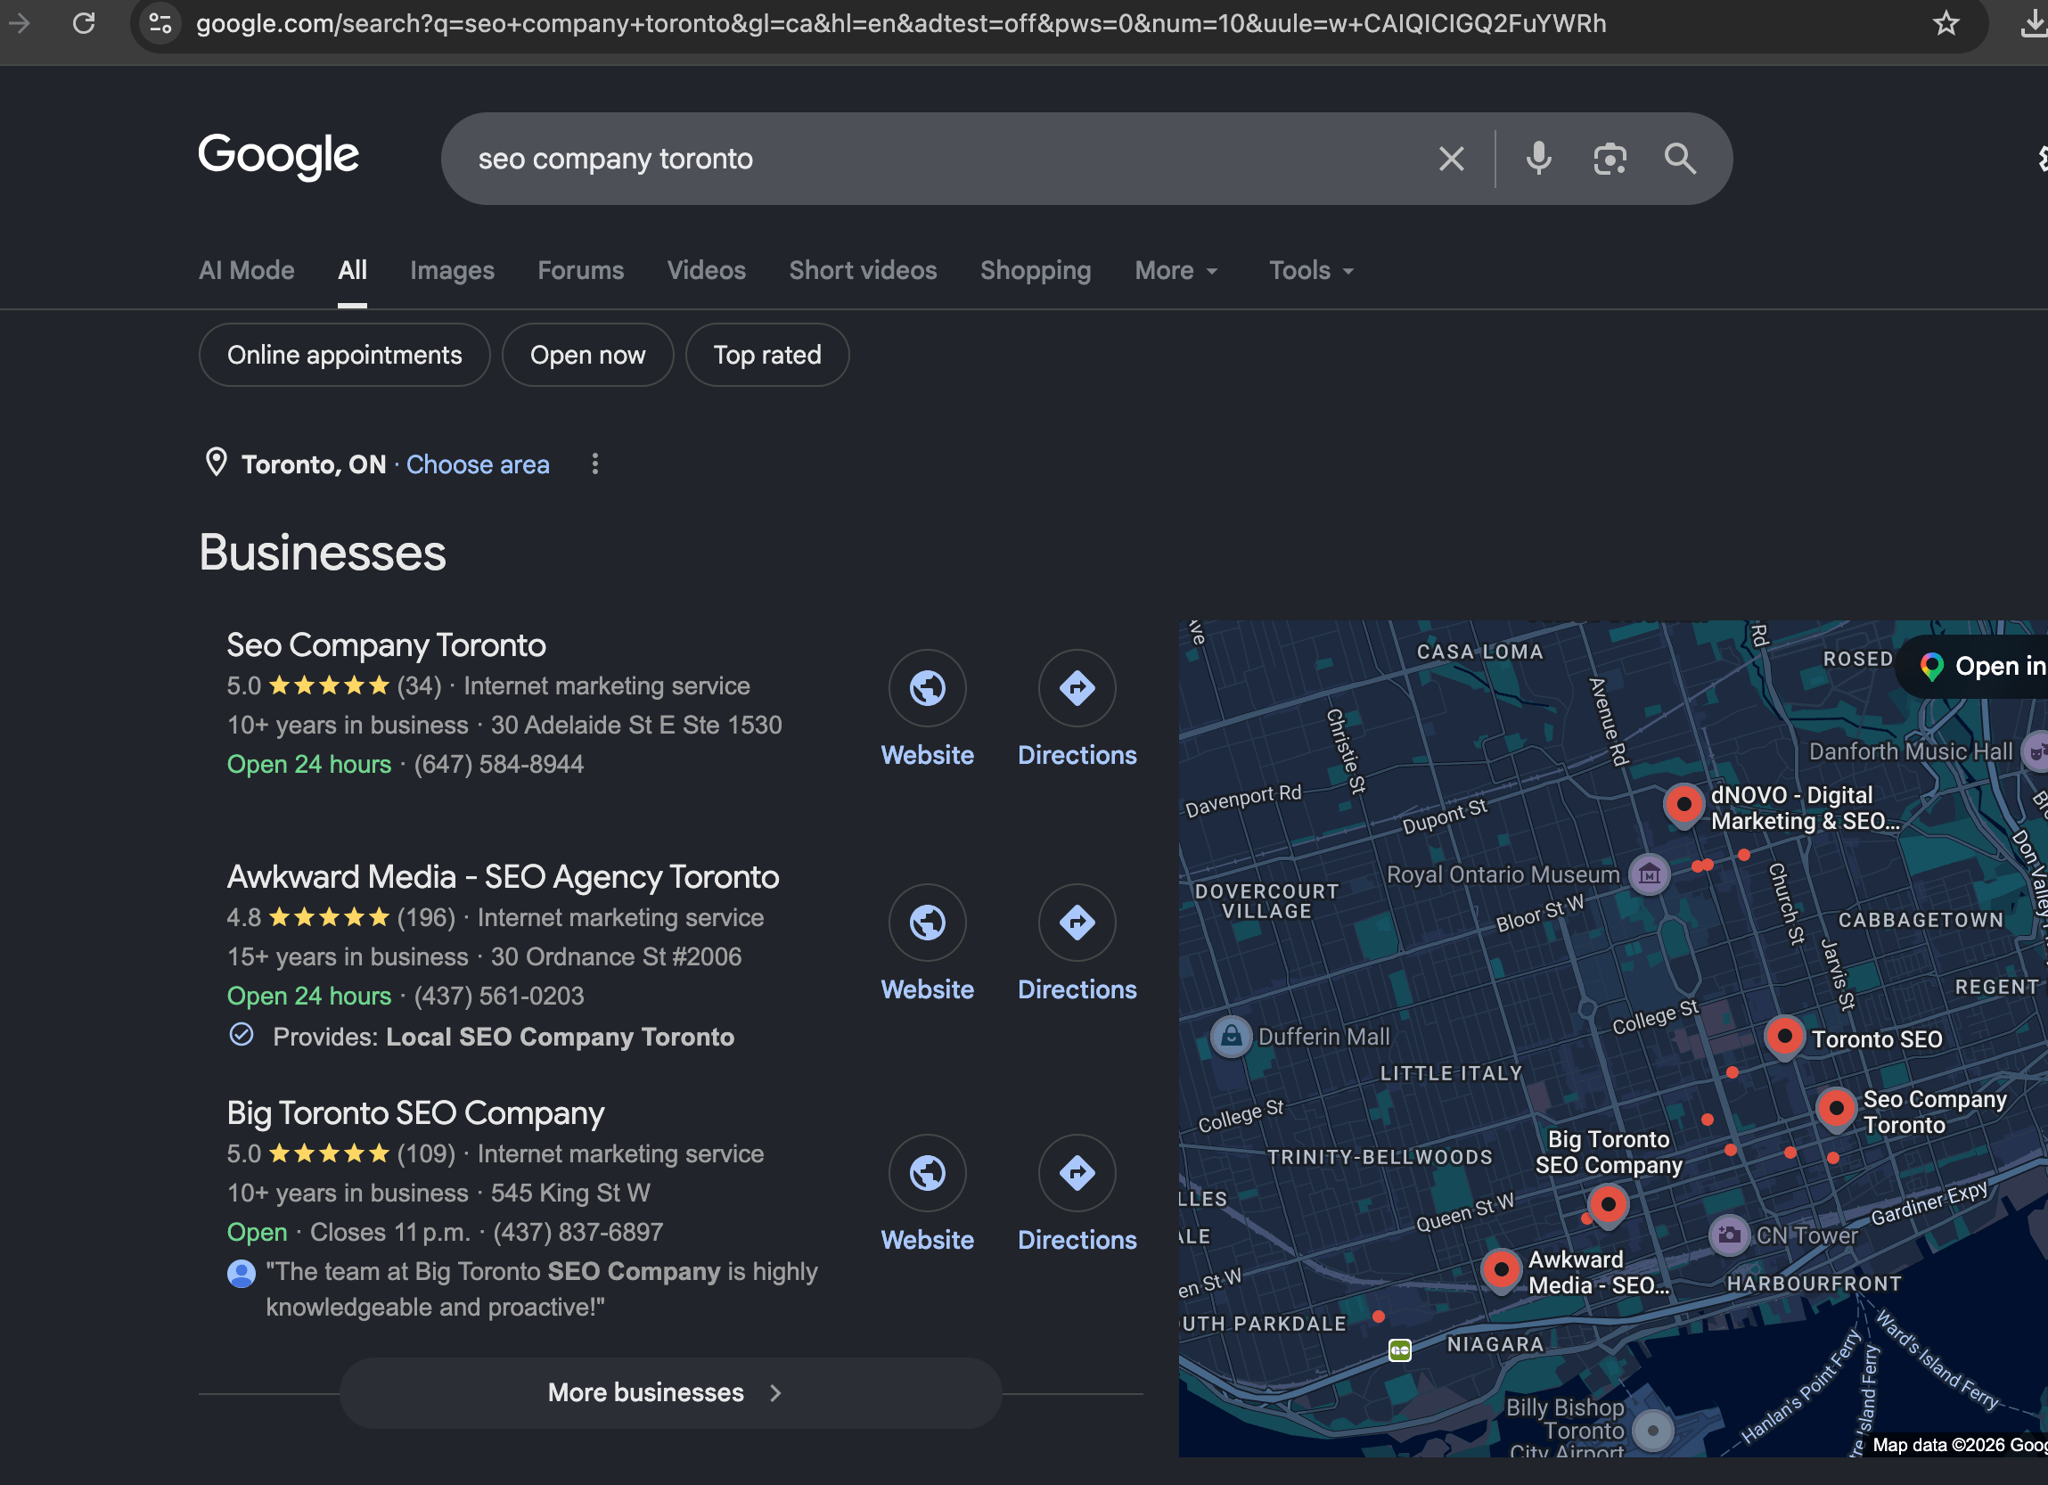2048x1485 pixels.
Task: Switch to Forums tab
Action: pyautogui.click(x=581, y=270)
